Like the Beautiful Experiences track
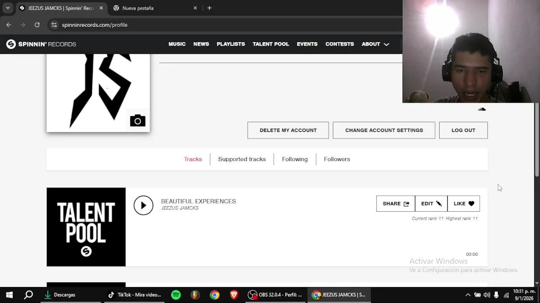The height and width of the screenshot is (303, 540). pyautogui.click(x=464, y=204)
